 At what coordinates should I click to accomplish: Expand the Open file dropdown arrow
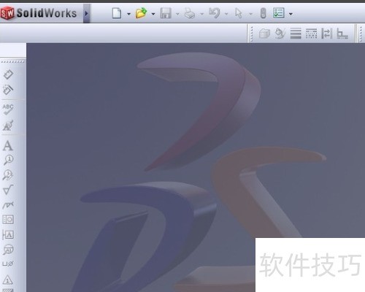pos(153,14)
